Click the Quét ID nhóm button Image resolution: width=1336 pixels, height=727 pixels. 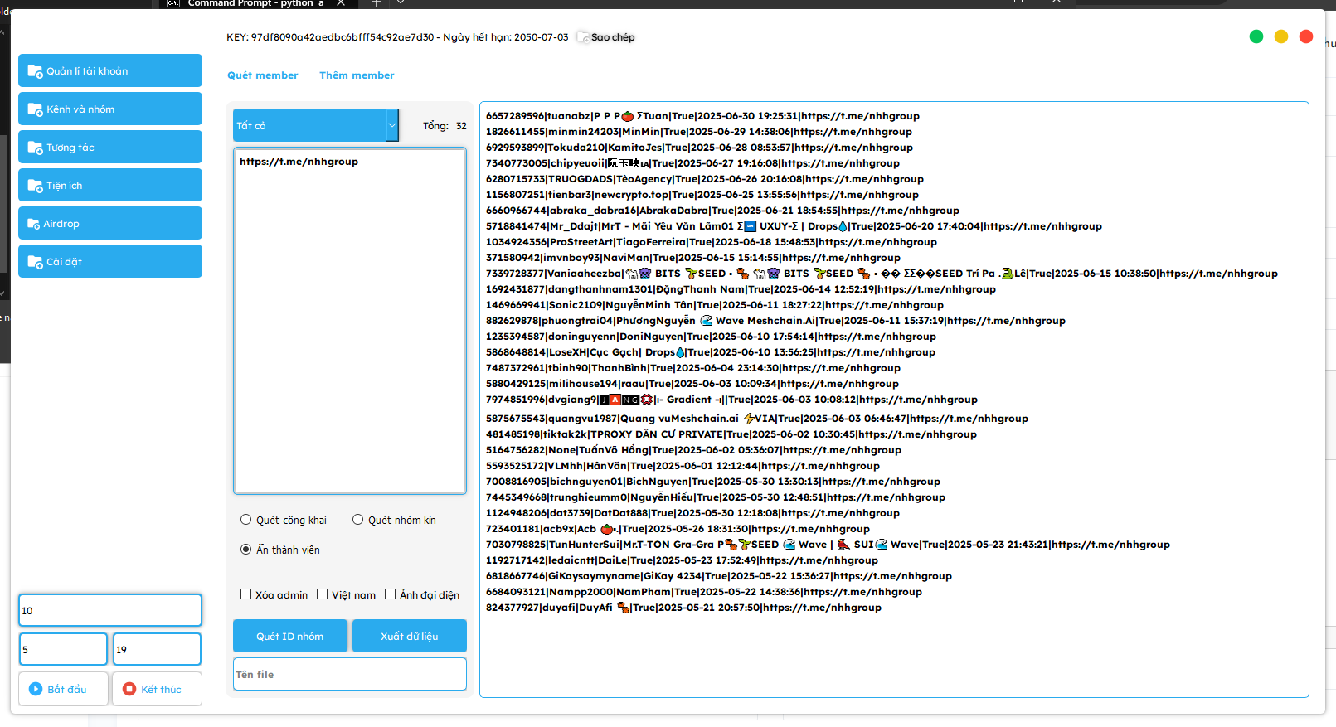[289, 637]
